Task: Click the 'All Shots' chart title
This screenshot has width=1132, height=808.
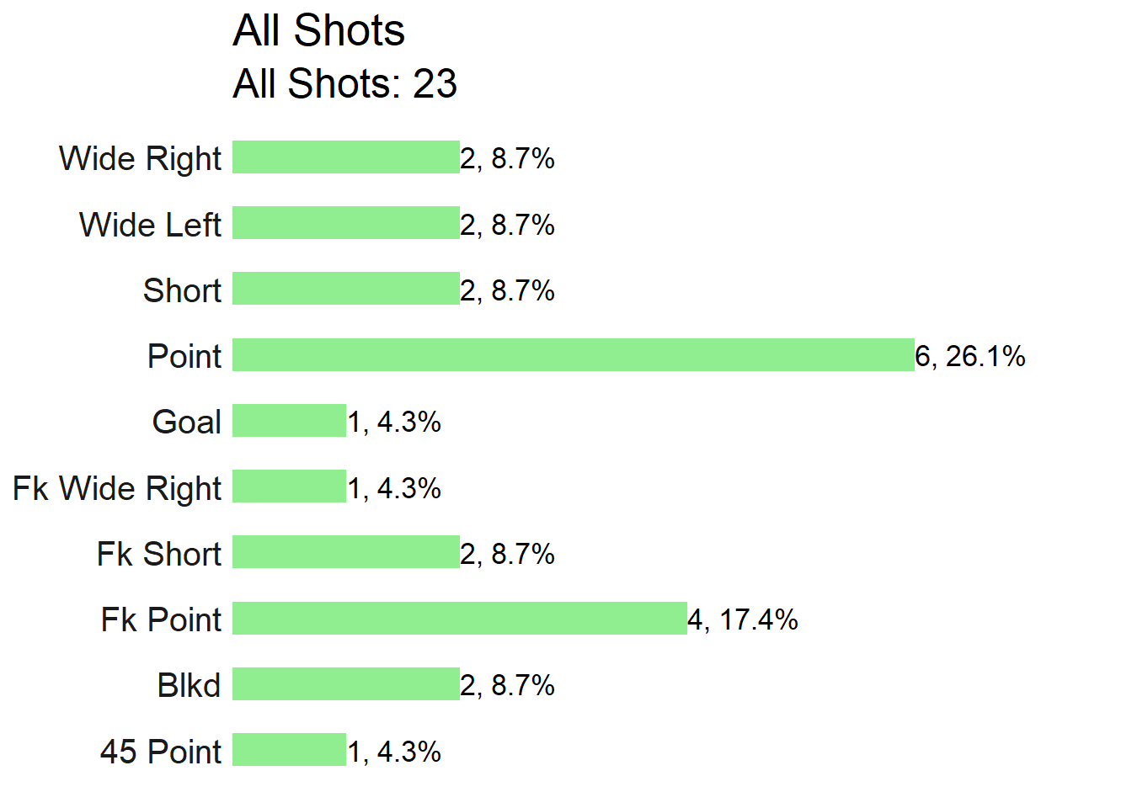Action: tap(318, 31)
